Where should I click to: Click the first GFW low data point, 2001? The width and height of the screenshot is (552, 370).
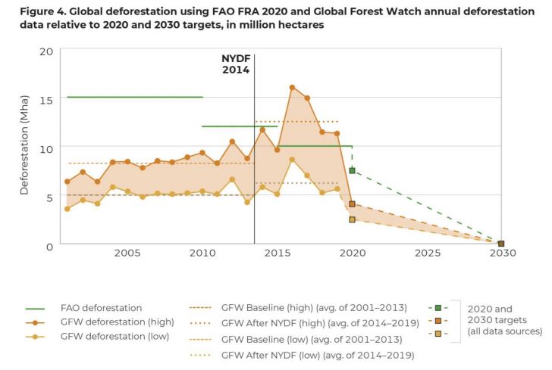67,209
